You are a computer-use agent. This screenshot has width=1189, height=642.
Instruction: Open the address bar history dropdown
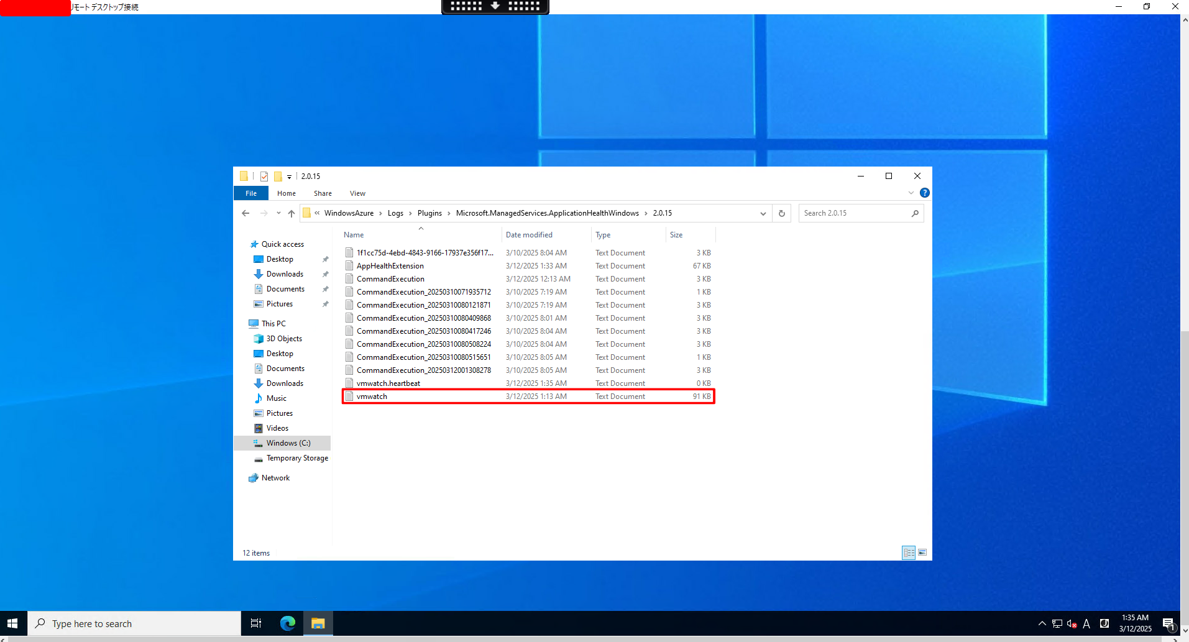click(763, 213)
